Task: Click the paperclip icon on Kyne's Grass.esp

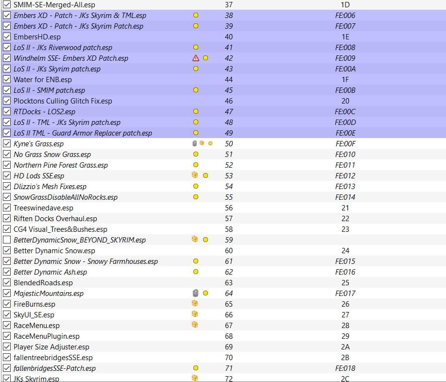Action: (x=194, y=144)
